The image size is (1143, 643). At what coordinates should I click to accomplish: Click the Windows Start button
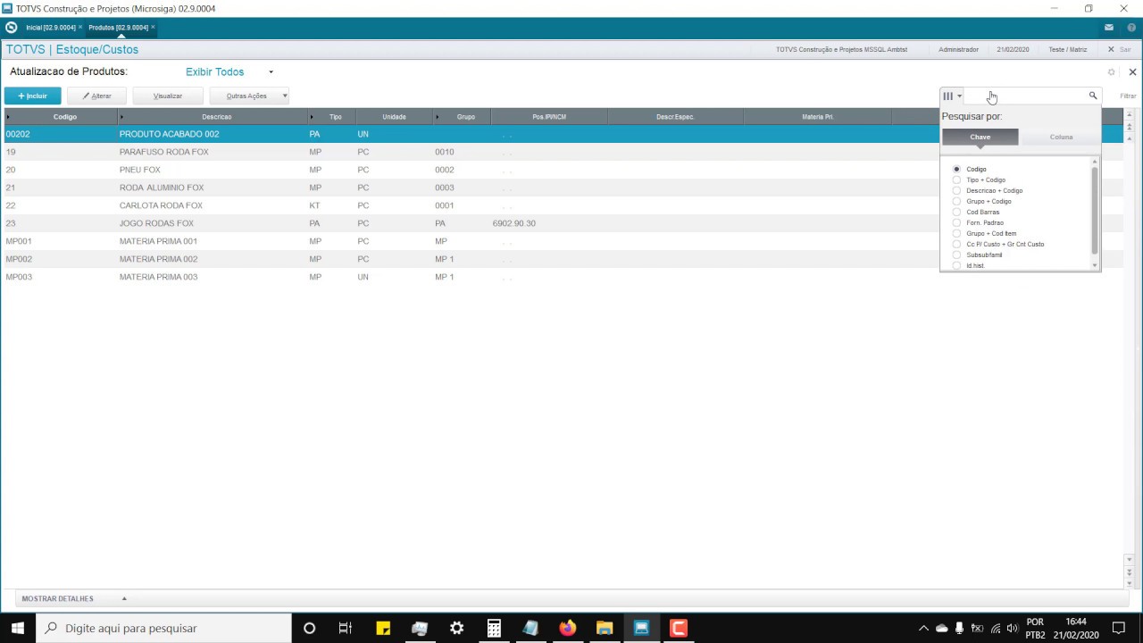click(18, 628)
